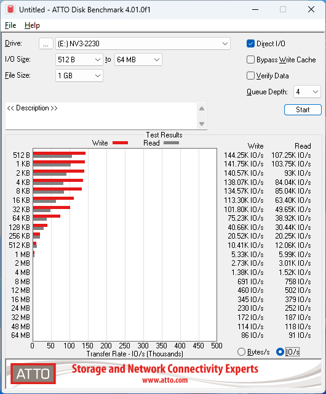Screen dimensions: 326x394
Task: Change the Queue Depth dropdown value
Action: click(x=307, y=92)
